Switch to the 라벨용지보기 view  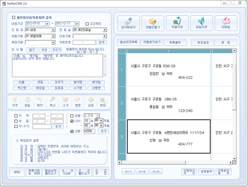(x=152, y=42)
